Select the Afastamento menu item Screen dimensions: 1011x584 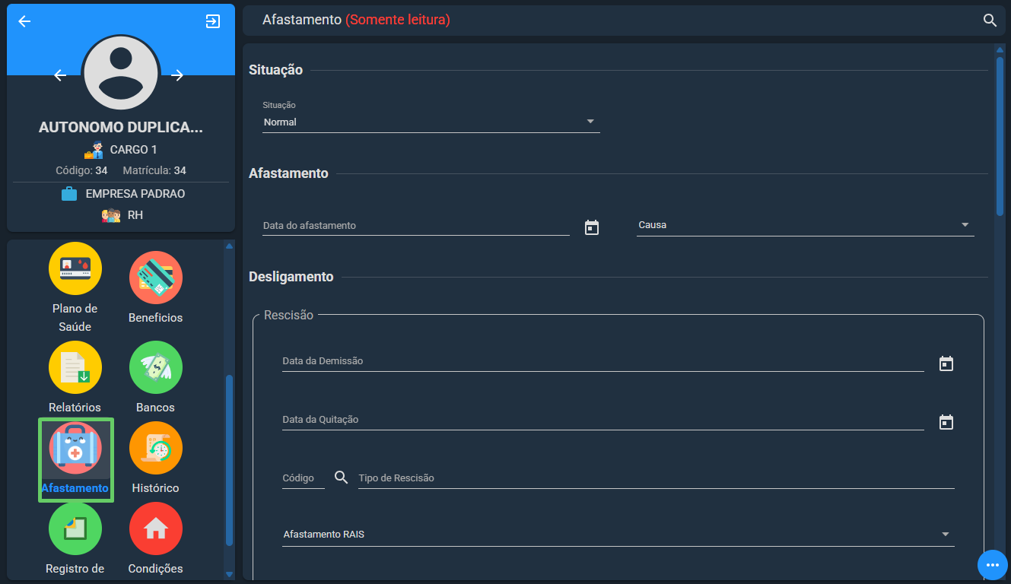coord(75,460)
